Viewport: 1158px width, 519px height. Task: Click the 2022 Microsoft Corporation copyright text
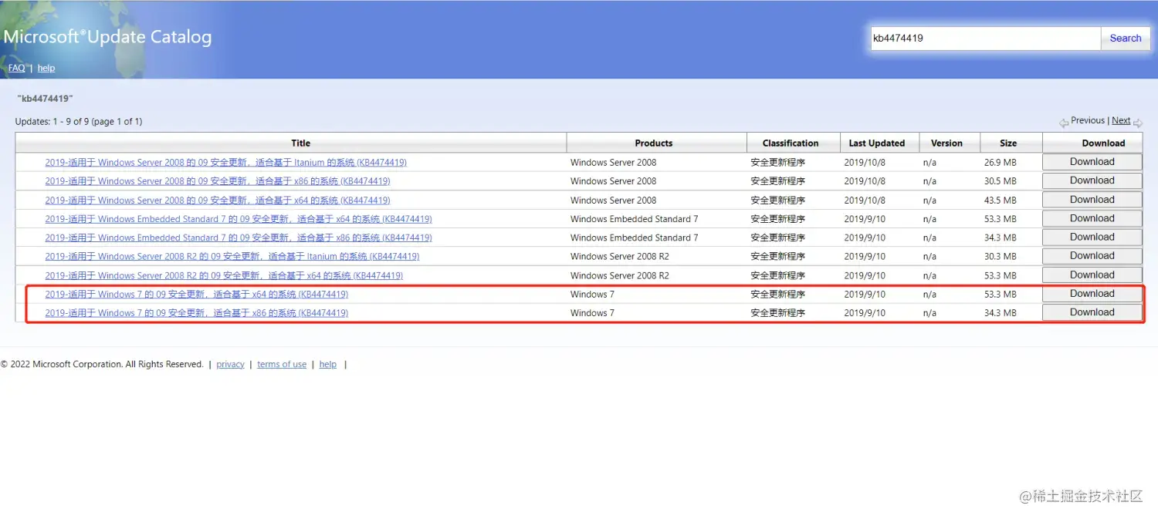click(x=102, y=365)
